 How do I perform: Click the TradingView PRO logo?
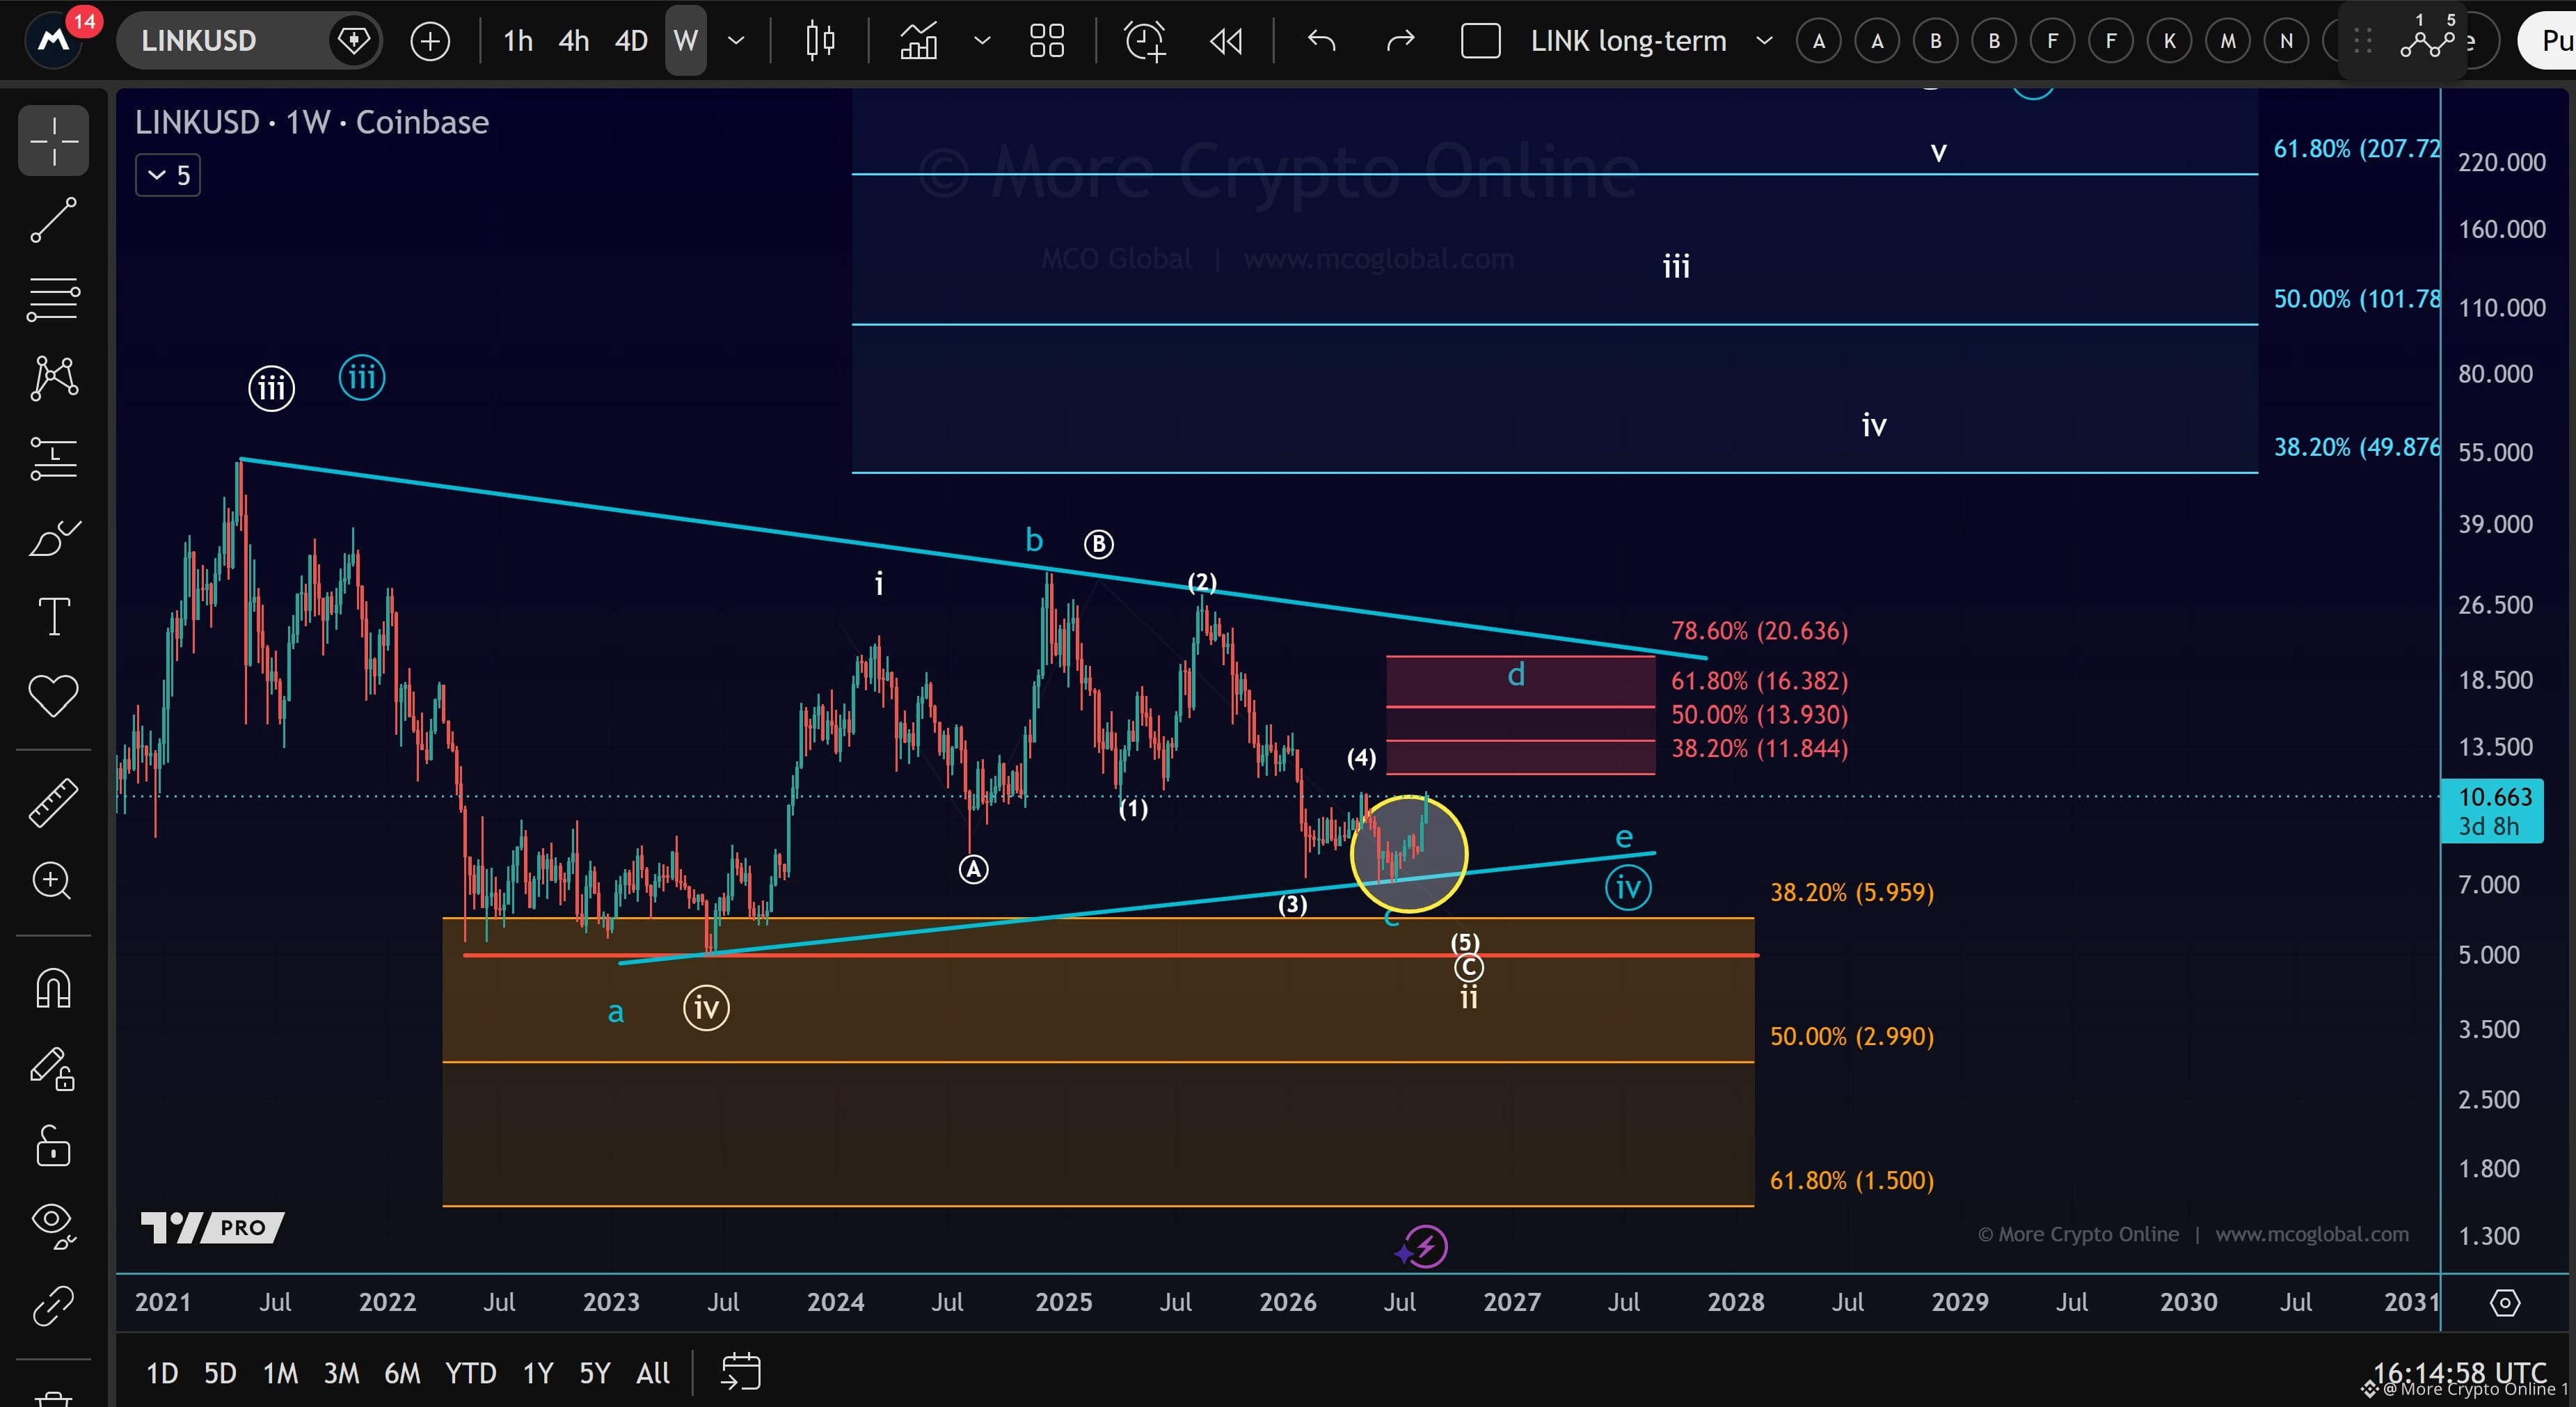click(212, 1227)
